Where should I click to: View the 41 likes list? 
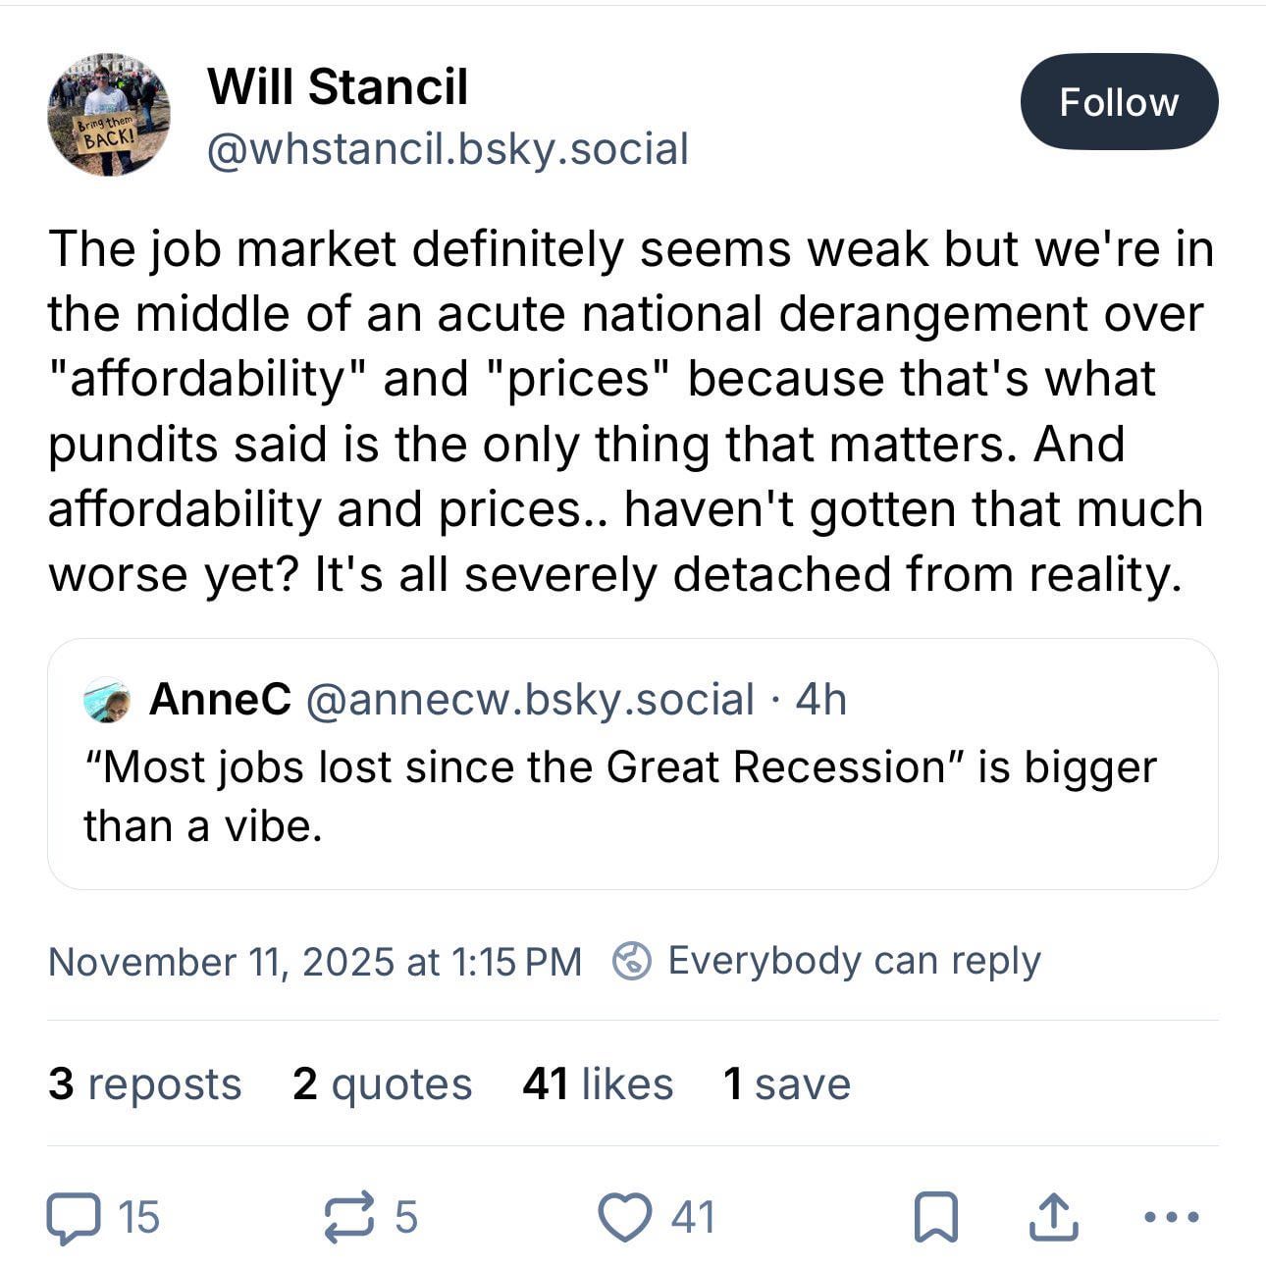pos(598,1084)
